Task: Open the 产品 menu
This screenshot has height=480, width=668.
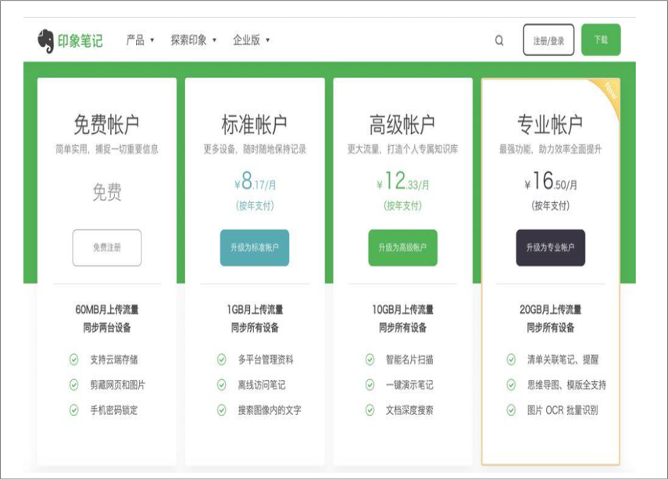Action: pyautogui.click(x=135, y=41)
